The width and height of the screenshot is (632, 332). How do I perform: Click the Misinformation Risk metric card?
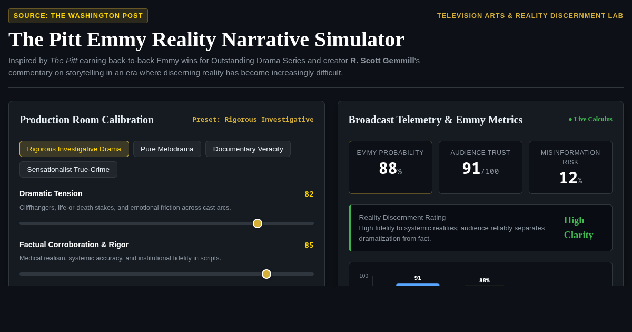pos(570,167)
